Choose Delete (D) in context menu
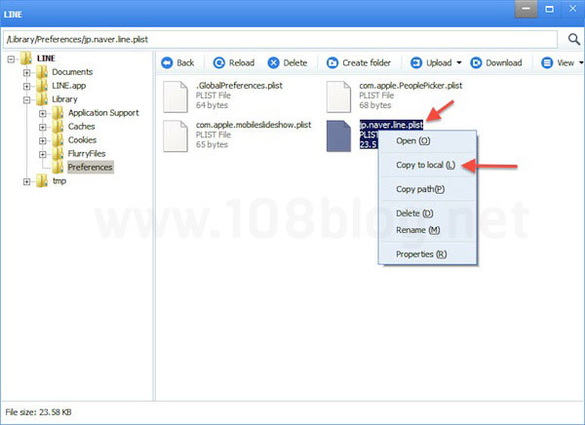Viewport: 585px width, 425px height. point(428,213)
